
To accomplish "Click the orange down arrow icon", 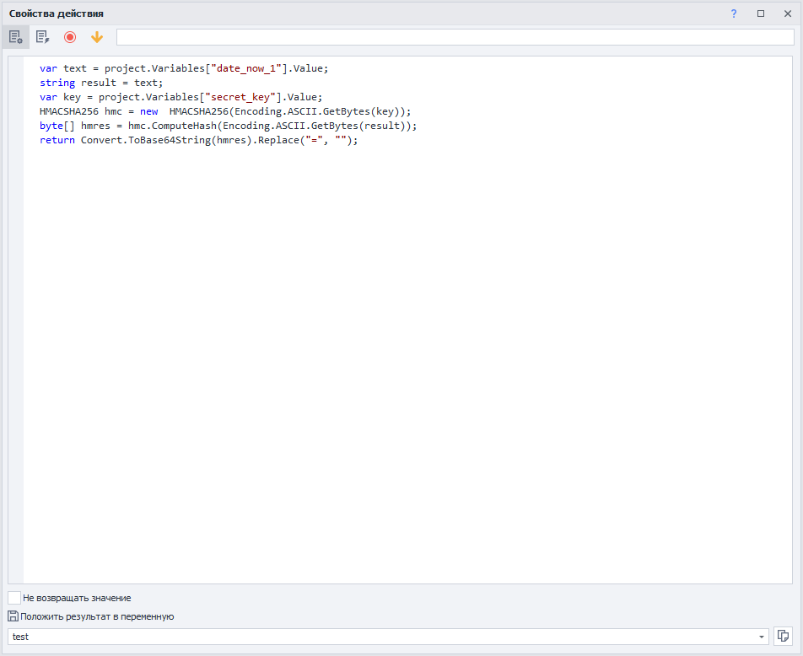I will point(97,37).
